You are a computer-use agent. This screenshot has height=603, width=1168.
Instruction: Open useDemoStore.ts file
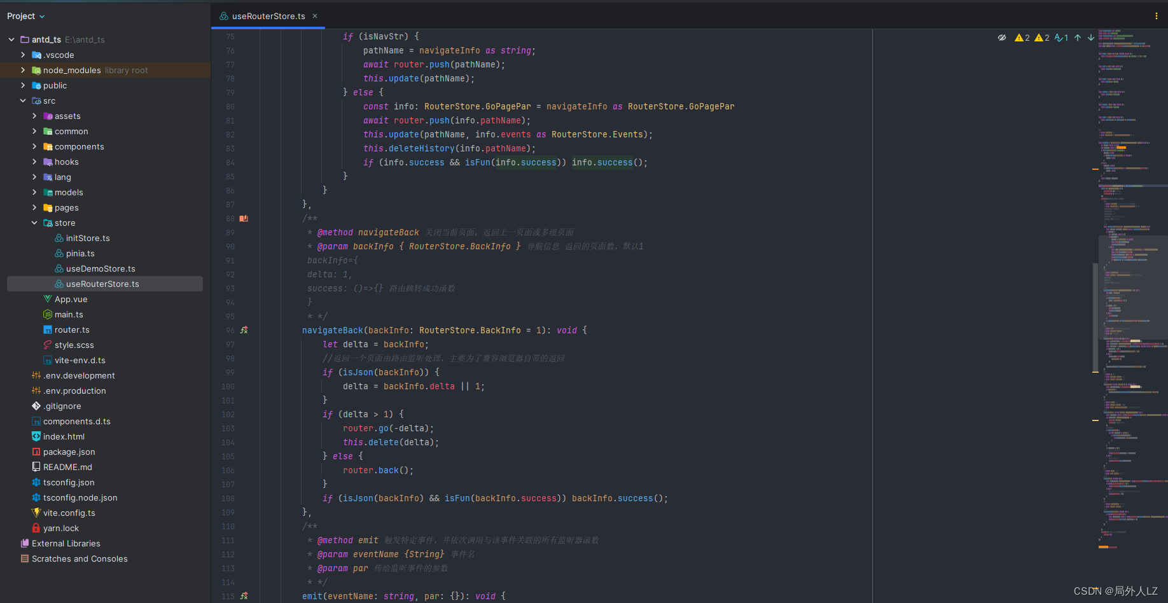(101, 268)
